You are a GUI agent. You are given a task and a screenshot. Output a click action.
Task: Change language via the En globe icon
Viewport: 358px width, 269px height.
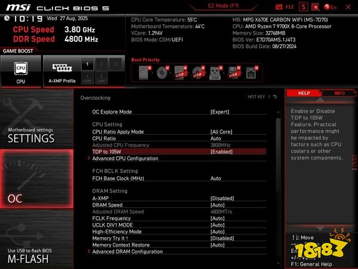click(x=330, y=7)
